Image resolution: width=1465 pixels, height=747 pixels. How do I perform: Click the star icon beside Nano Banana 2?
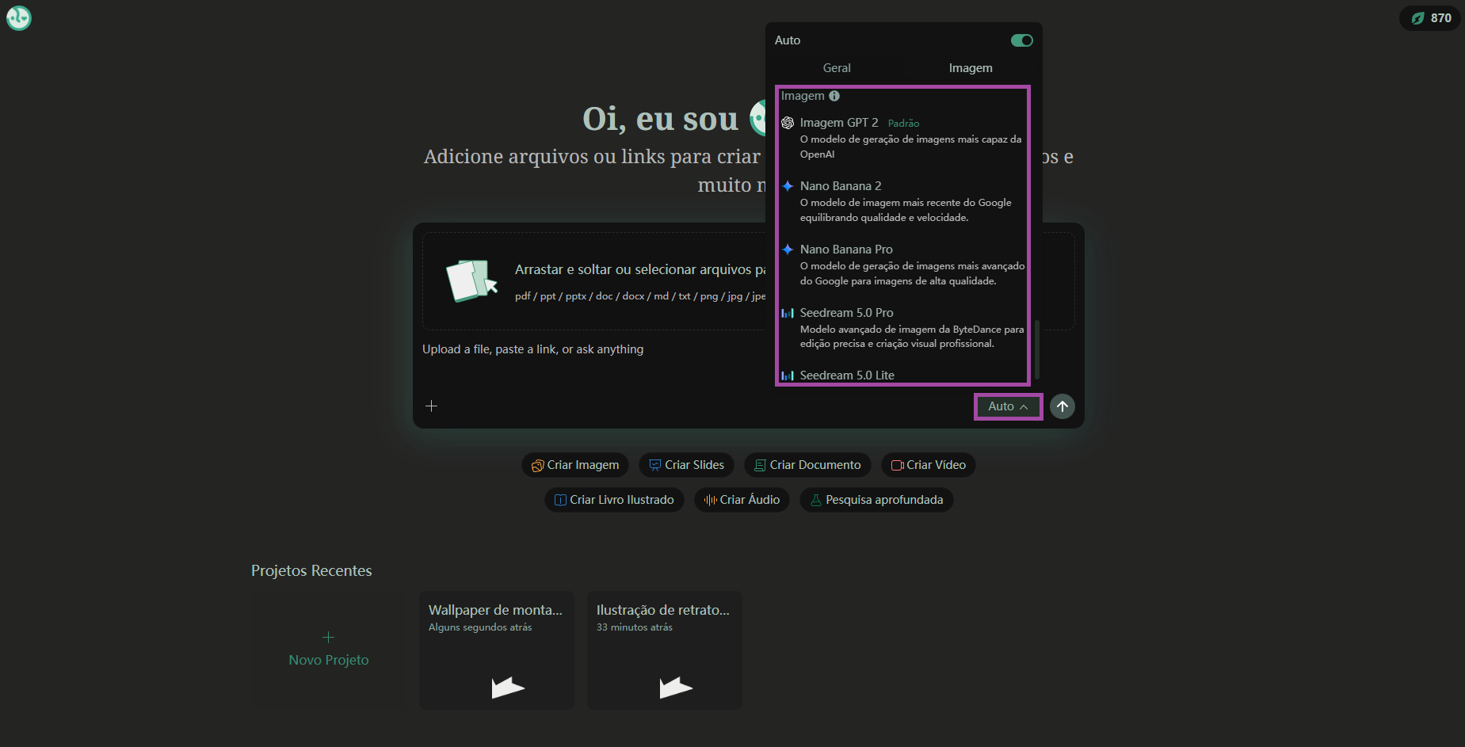[788, 186]
